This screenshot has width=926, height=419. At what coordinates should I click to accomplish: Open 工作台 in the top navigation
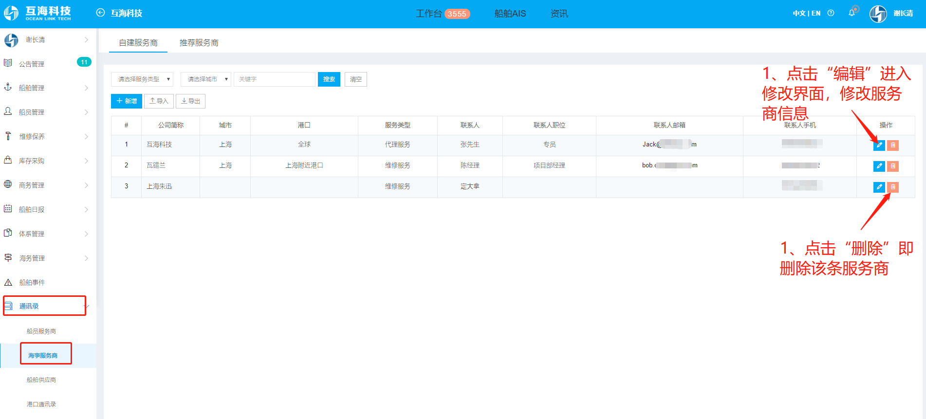coord(428,14)
